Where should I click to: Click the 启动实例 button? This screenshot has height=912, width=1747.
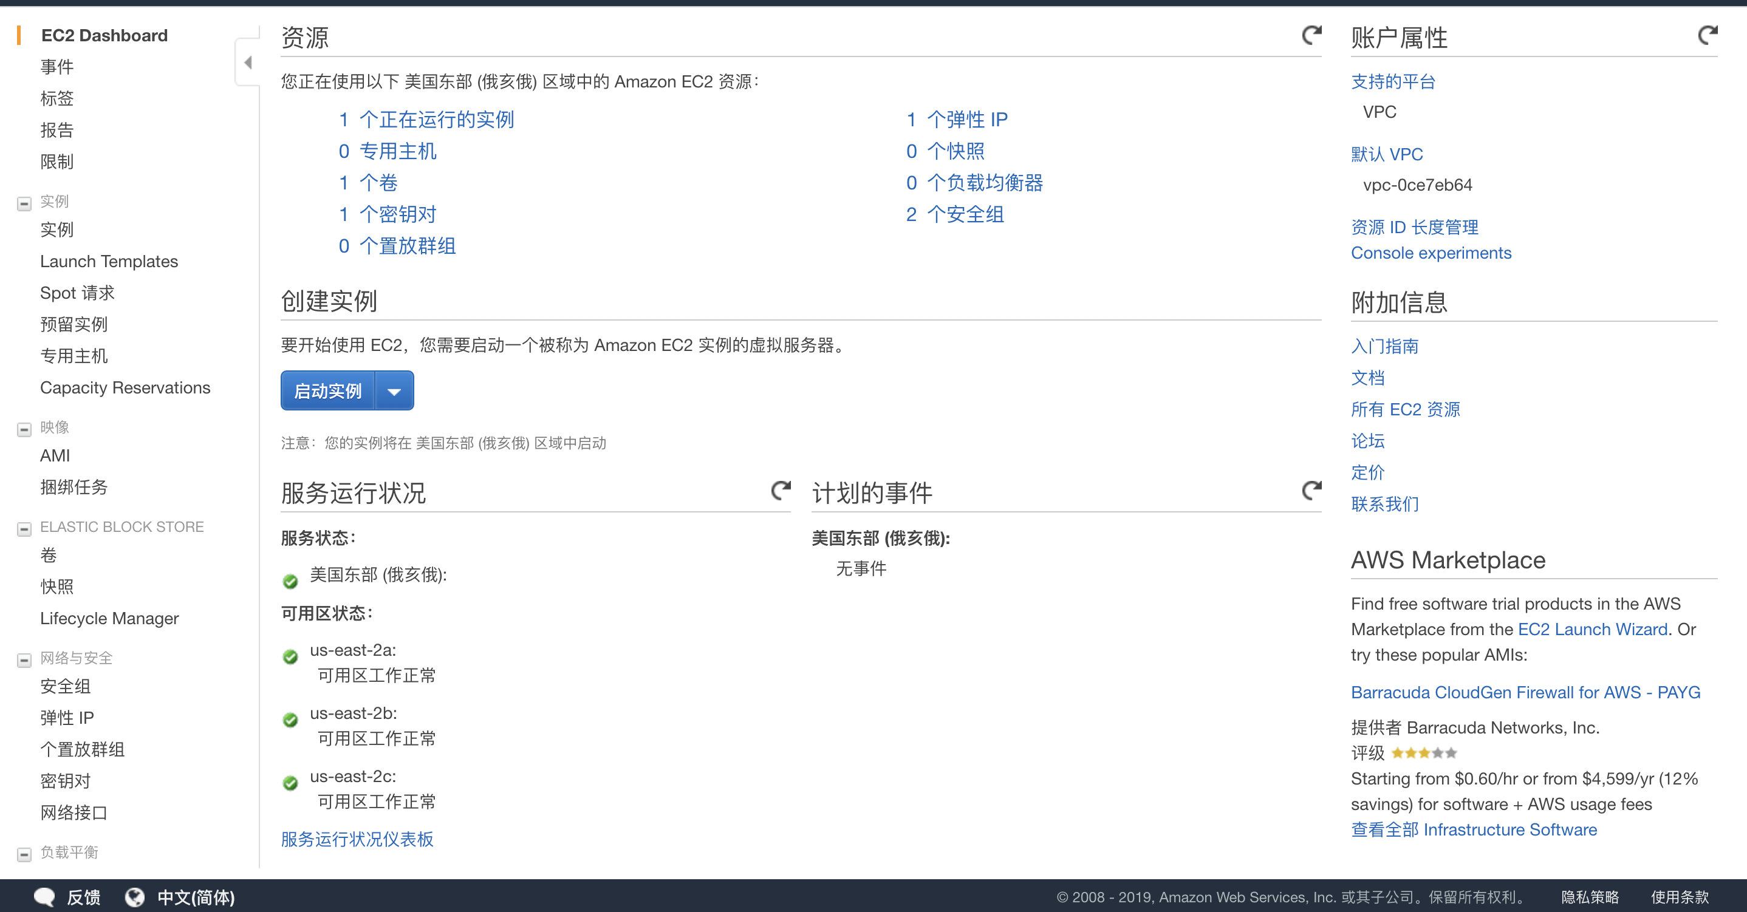point(327,390)
